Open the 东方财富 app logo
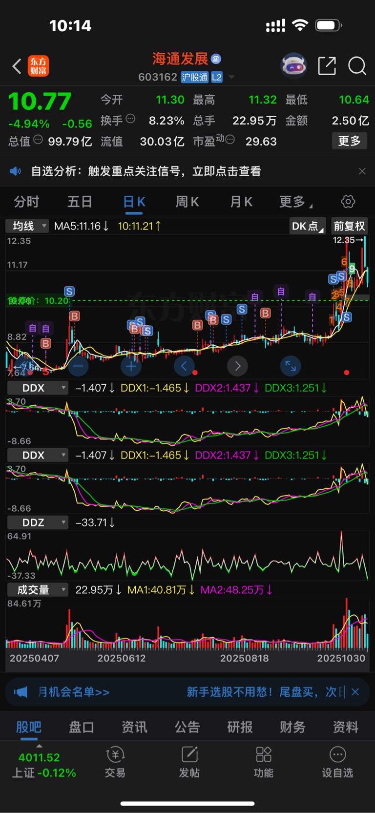Image resolution: width=375 pixels, height=813 pixels. [39, 66]
